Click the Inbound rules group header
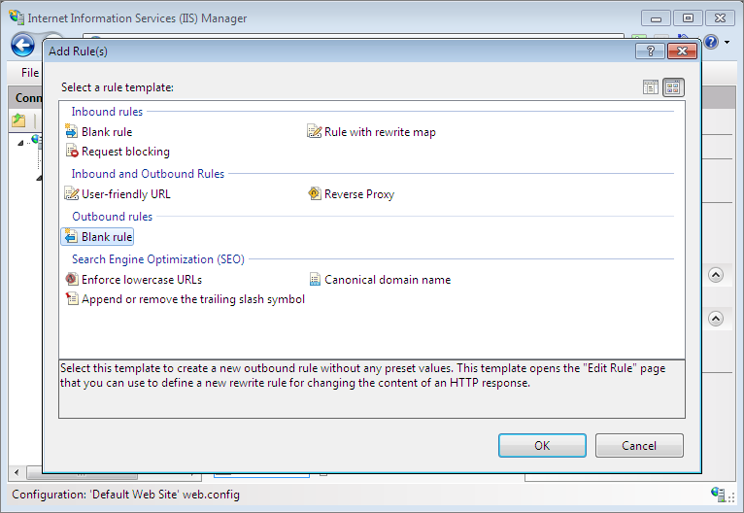Viewport: 744px width, 513px height. 107,112
